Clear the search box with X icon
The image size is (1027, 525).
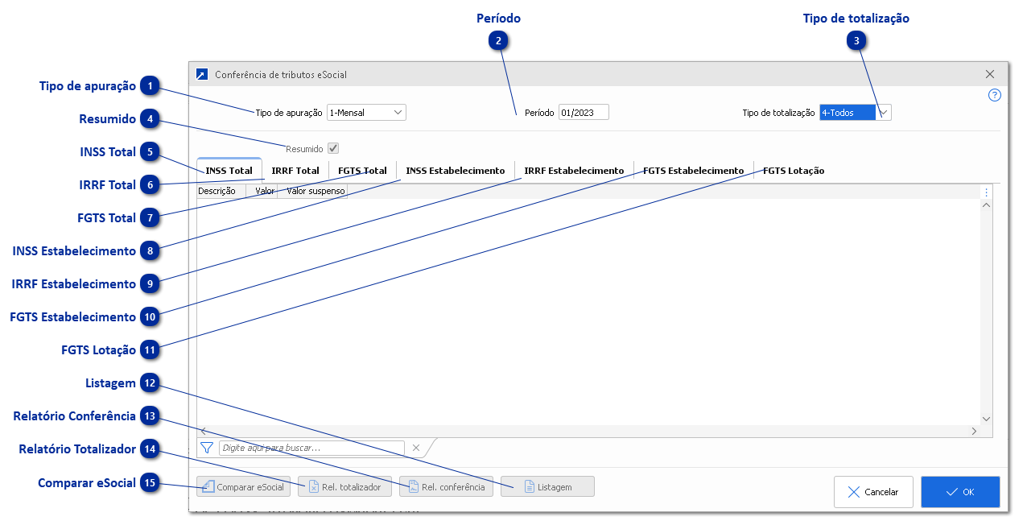[416, 448]
